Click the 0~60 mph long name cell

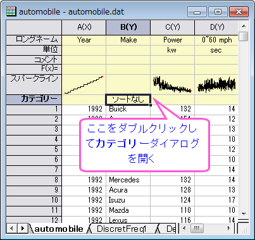(x=216, y=40)
